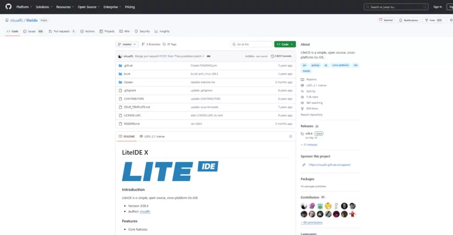This screenshot has width=453, height=235.
Task: Open the .github folder
Action: pyautogui.click(x=128, y=65)
